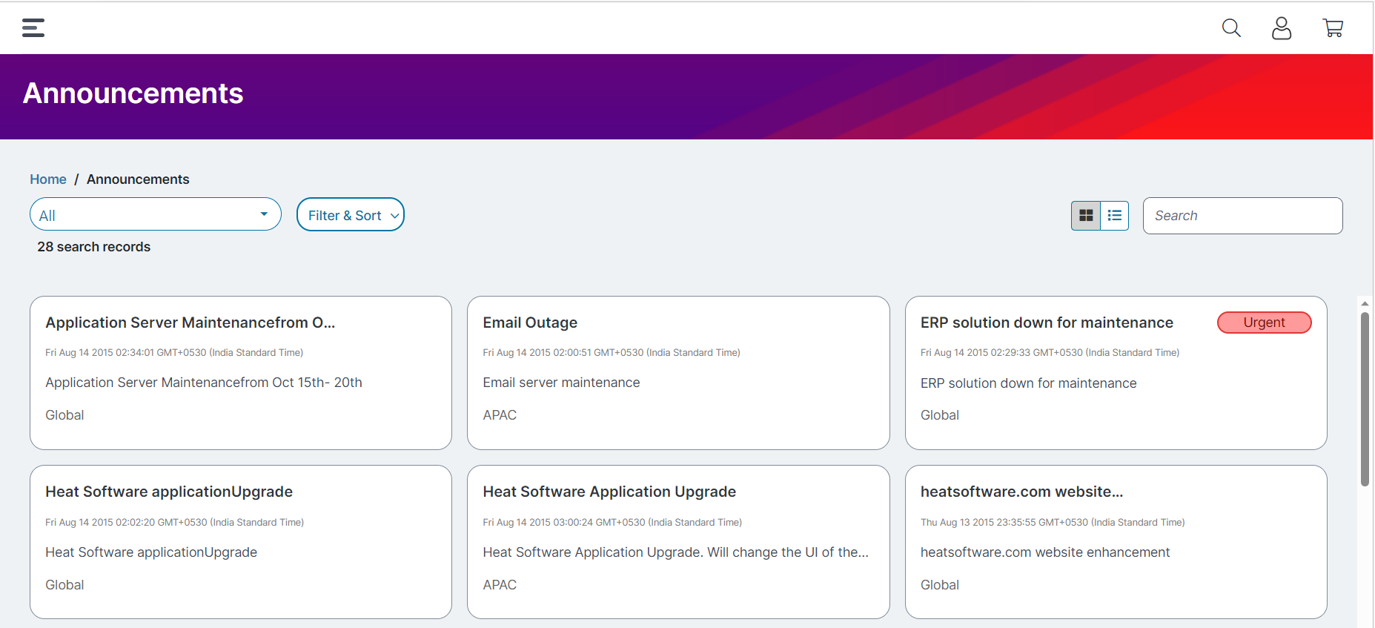Click 'Email server maintenance' description text
The image size is (1375, 628).
[561, 383]
